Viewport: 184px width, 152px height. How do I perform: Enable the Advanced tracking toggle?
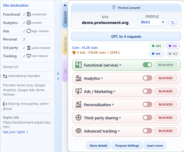[x=147, y=131]
